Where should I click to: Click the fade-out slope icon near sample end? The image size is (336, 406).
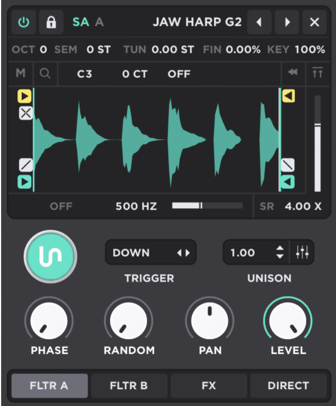(288, 165)
